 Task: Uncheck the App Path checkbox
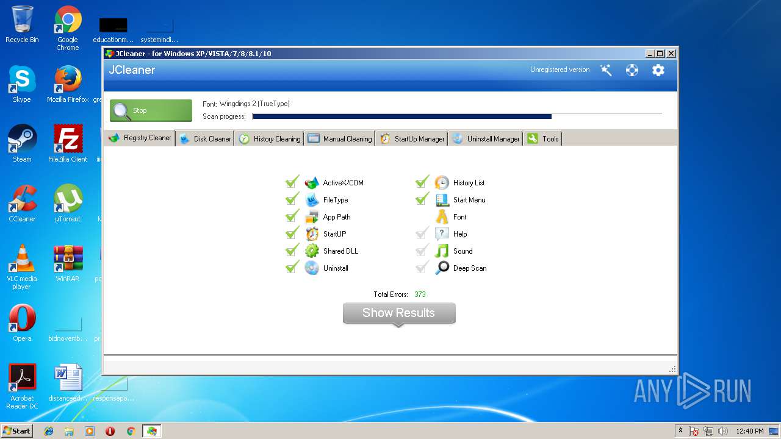pos(292,216)
